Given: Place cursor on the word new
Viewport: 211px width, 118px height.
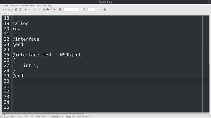Looking at the screenshot, I should coord(16,29).
